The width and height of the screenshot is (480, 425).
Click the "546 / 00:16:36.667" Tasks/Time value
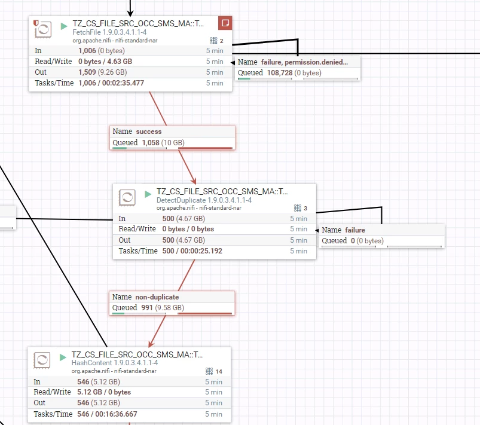107,414
